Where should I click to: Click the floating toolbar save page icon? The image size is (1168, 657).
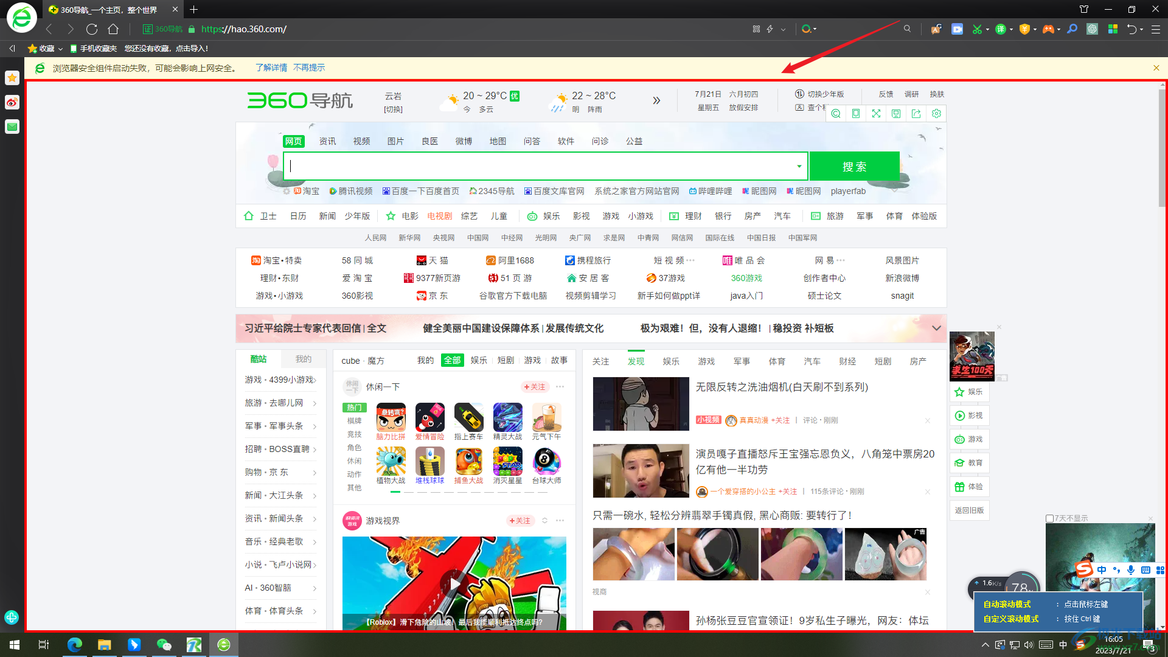coord(896,114)
